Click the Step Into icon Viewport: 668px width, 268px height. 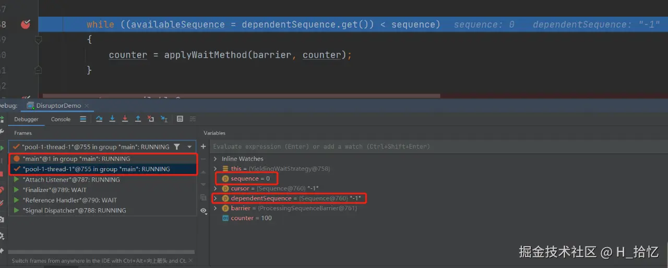(x=112, y=119)
